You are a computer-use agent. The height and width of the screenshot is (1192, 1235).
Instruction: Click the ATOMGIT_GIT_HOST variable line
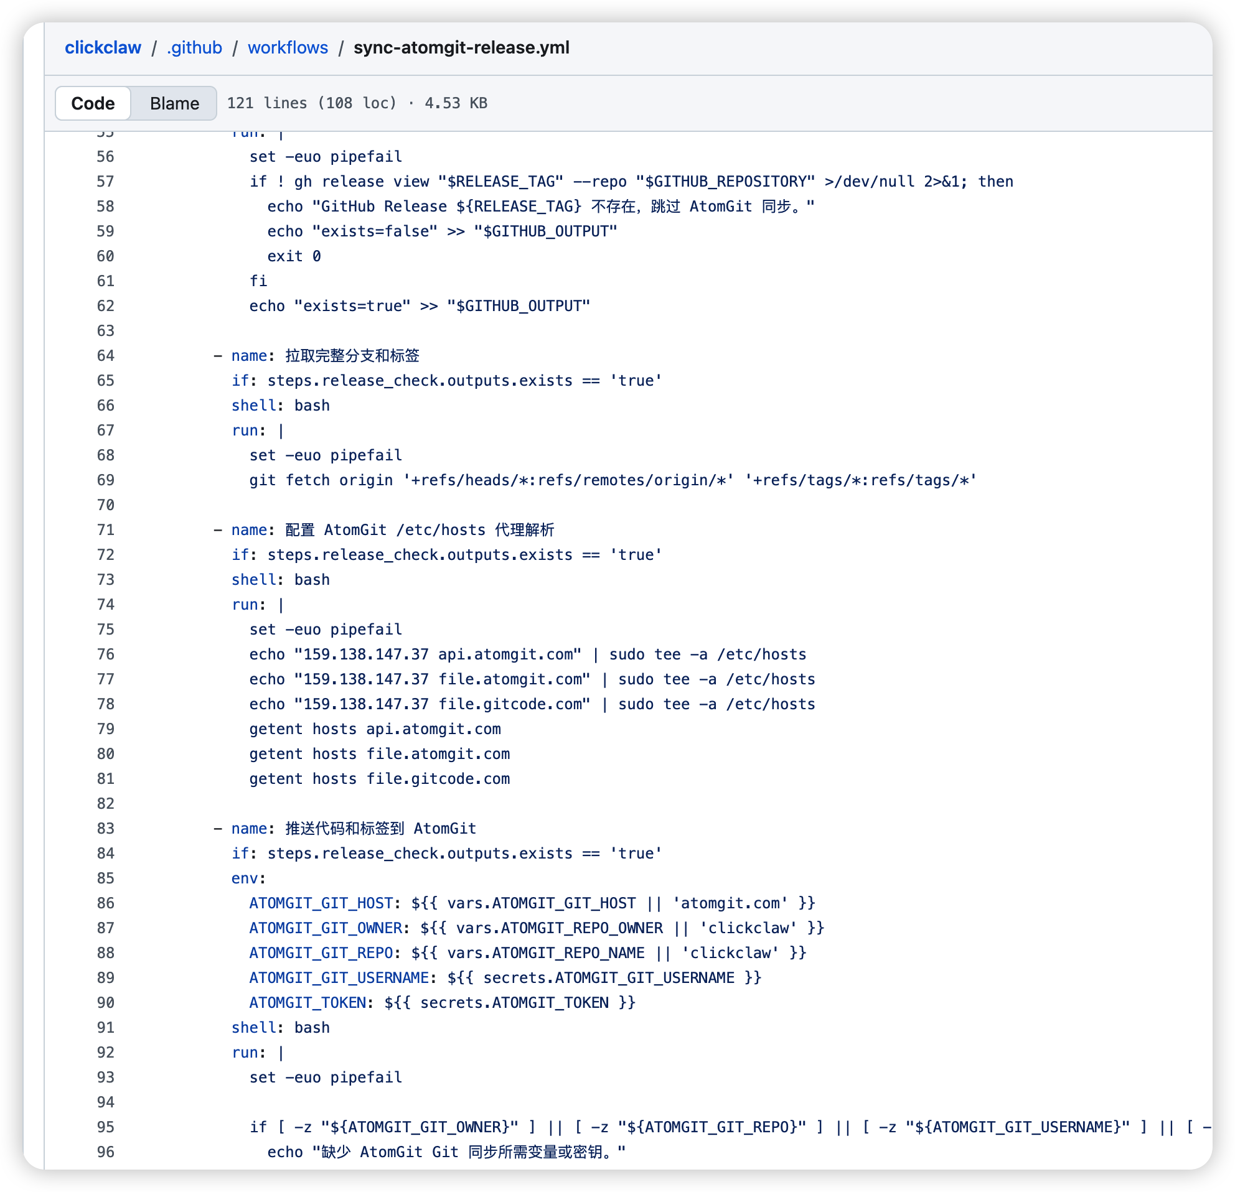[x=532, y=903]
